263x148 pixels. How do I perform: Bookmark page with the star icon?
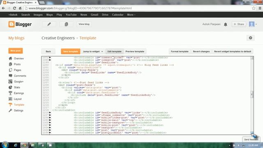(254, 8)
